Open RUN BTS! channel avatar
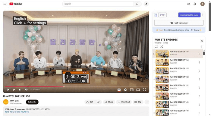Screen dimensions: 211x116 point(6,102)
